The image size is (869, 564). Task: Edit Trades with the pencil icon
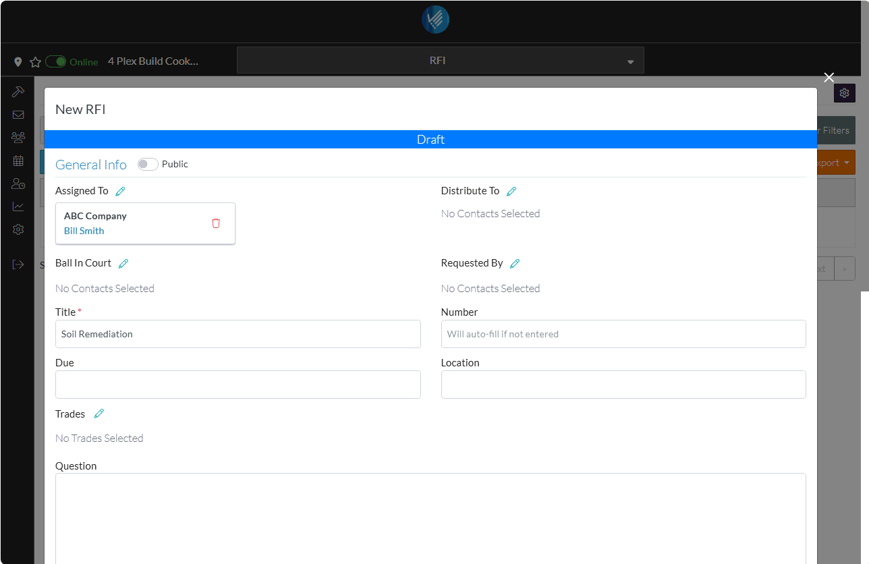point(99,414)
